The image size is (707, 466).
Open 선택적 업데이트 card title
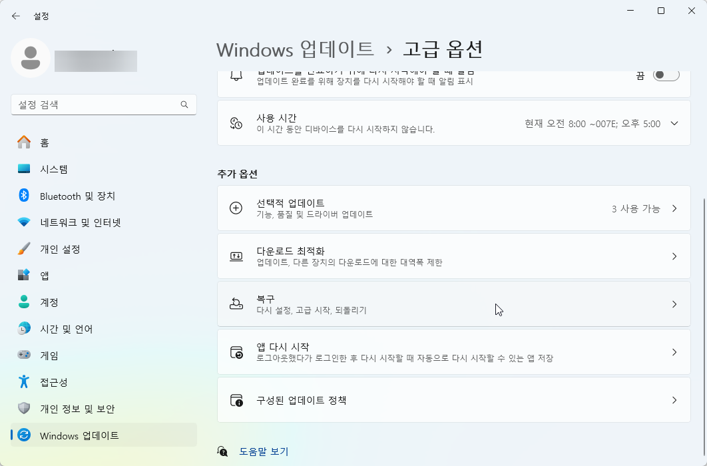click(x=290, y=203)
